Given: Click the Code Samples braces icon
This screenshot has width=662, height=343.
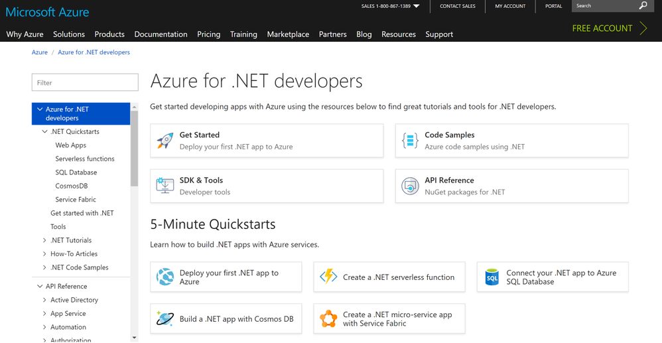Looking at the screenshot, I should [x=410, y=141].
